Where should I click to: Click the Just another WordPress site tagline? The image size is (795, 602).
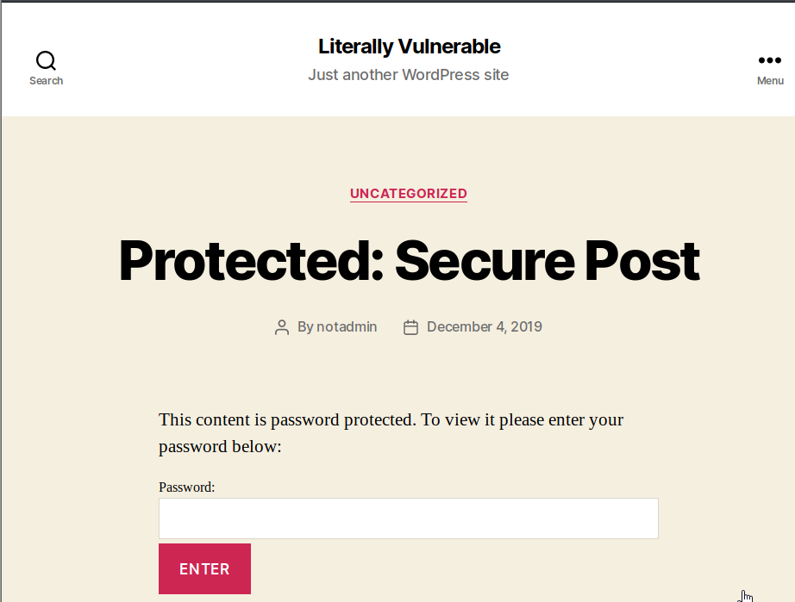click(x=408, y=75)
